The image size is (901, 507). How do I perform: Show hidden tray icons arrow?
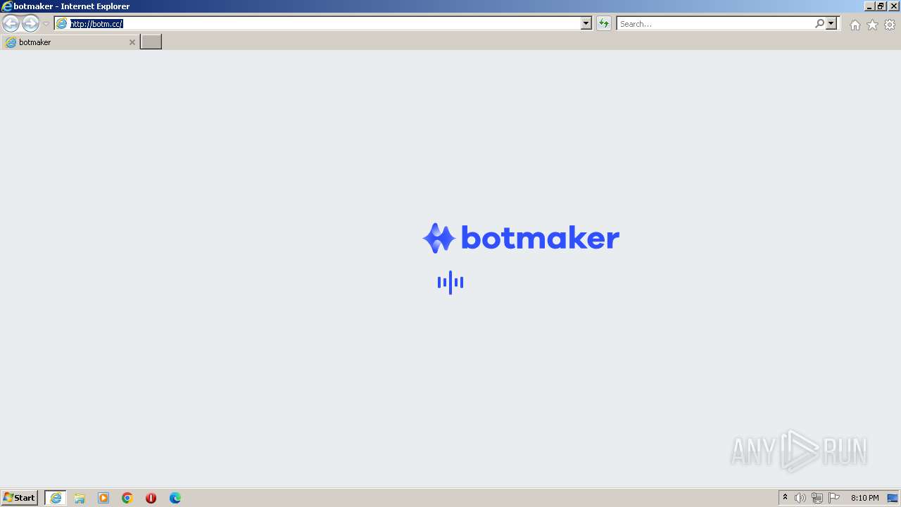(x=786, y=498)
